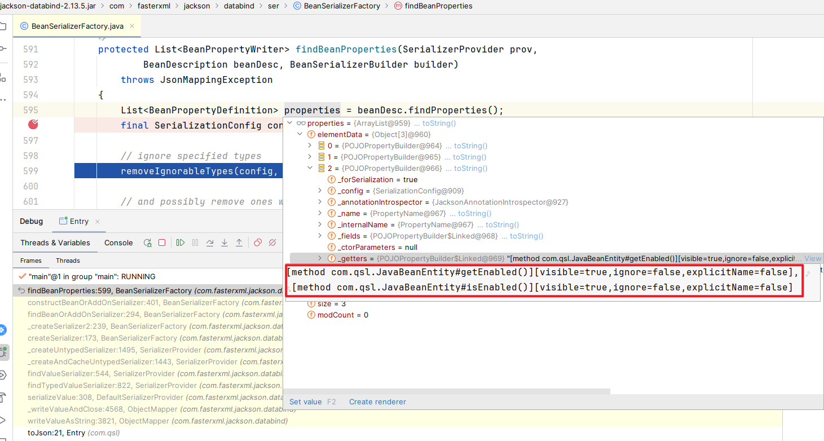
Task: Resume program execution
Action: 180,242
